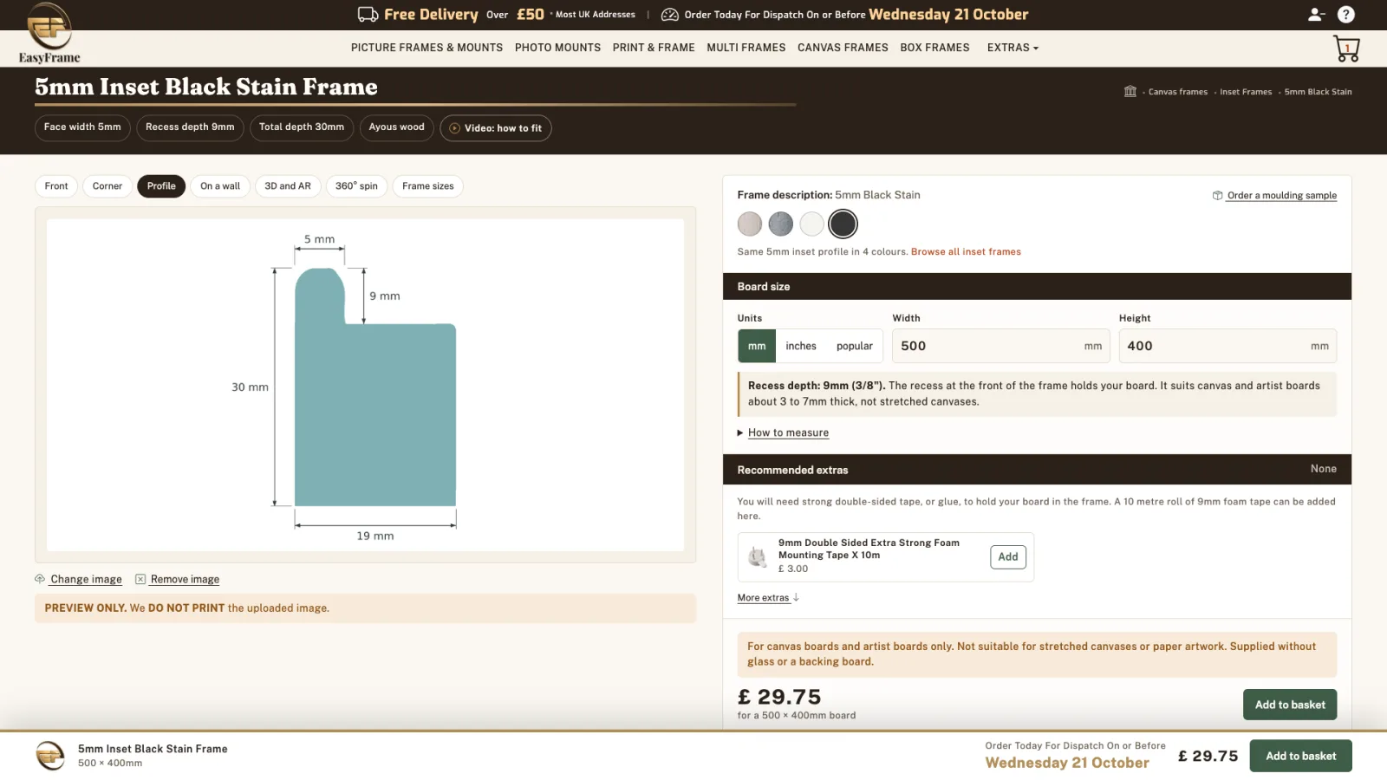Switch units to popular sizes
The height and width of the screenshot is (780, 1387).
(x=855, y=346)
